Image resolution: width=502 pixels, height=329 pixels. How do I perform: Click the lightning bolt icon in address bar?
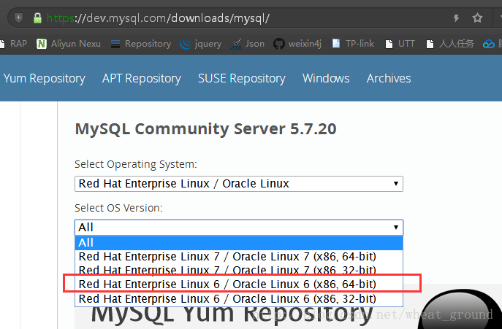[x=457, y=18]
